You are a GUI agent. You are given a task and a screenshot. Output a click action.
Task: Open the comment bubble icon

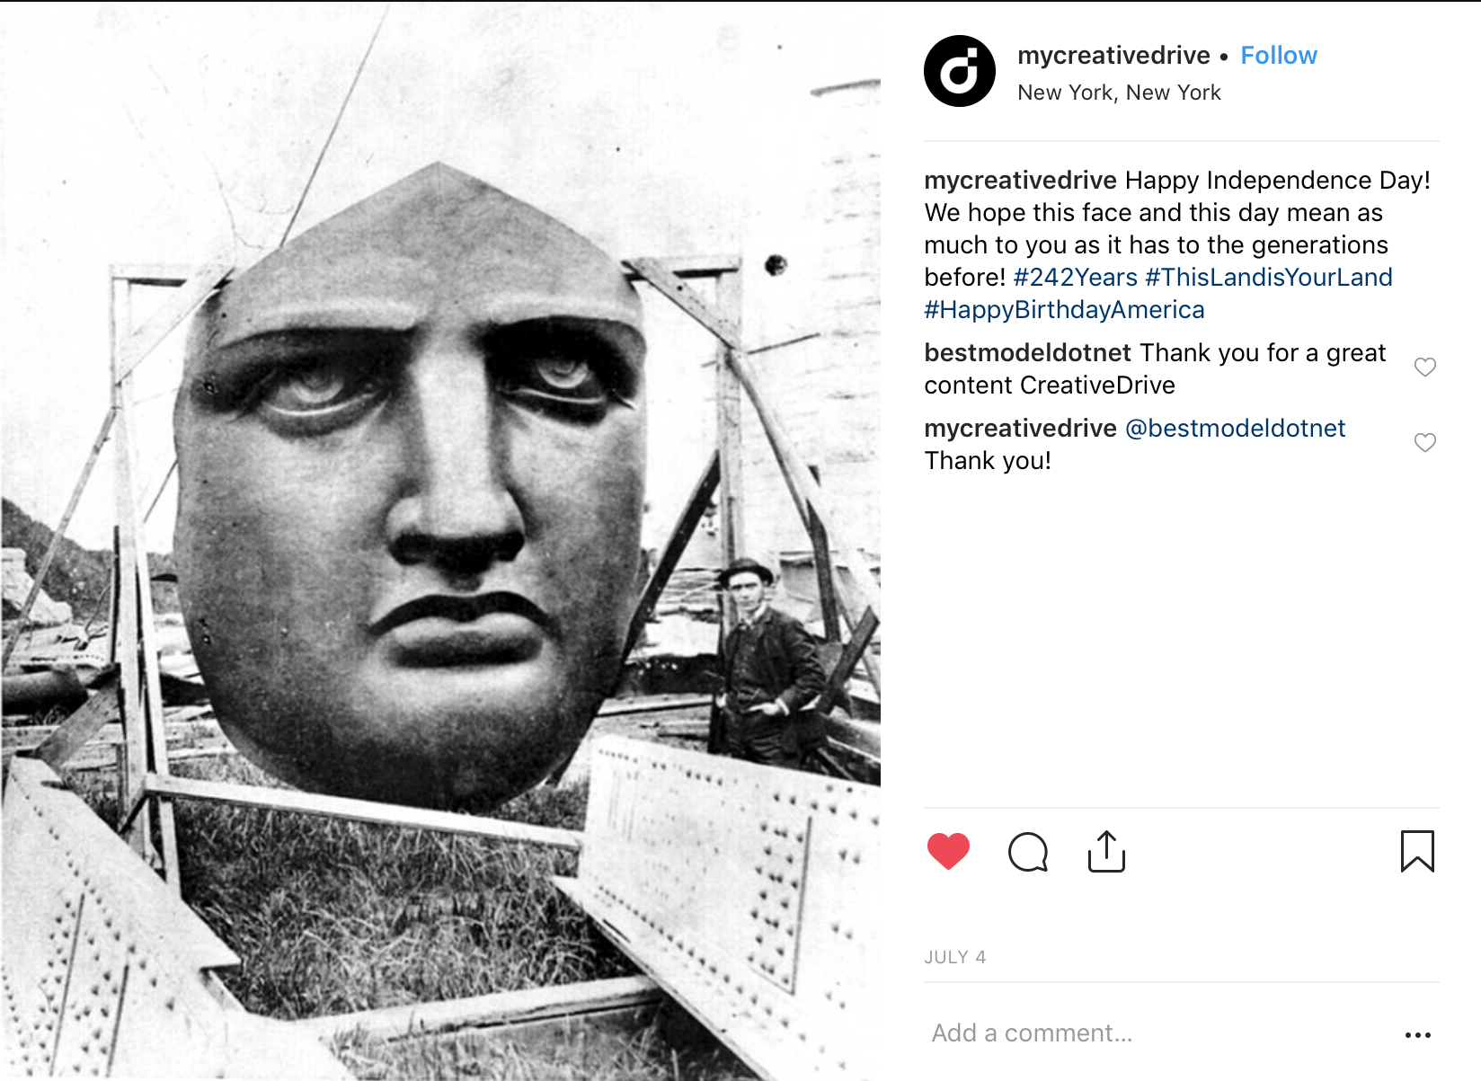1028,852
